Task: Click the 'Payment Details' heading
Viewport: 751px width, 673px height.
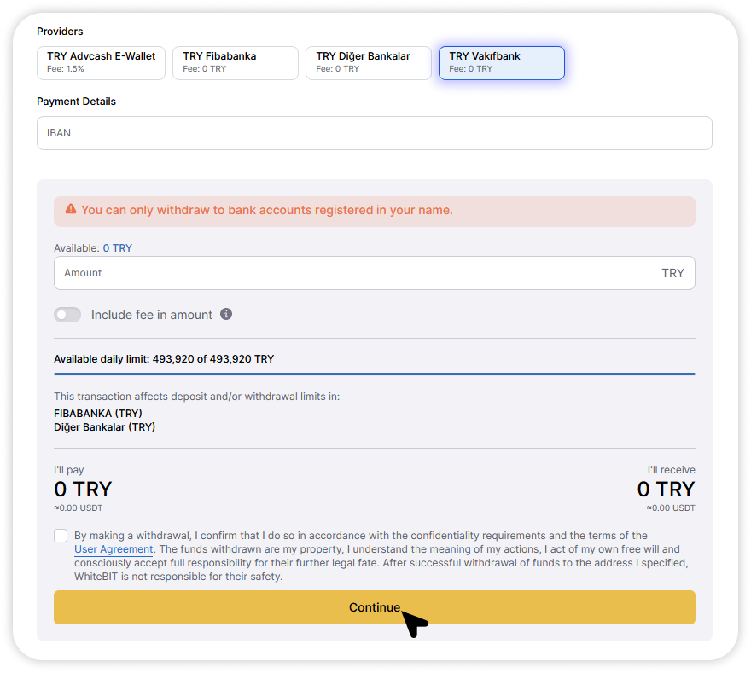Action: point(76,102)
